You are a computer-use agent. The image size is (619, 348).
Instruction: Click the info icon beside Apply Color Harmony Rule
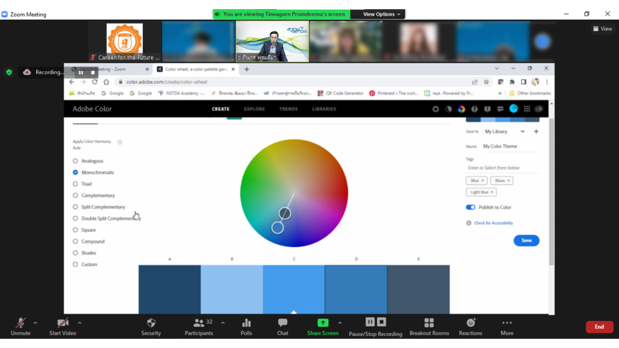120,142
